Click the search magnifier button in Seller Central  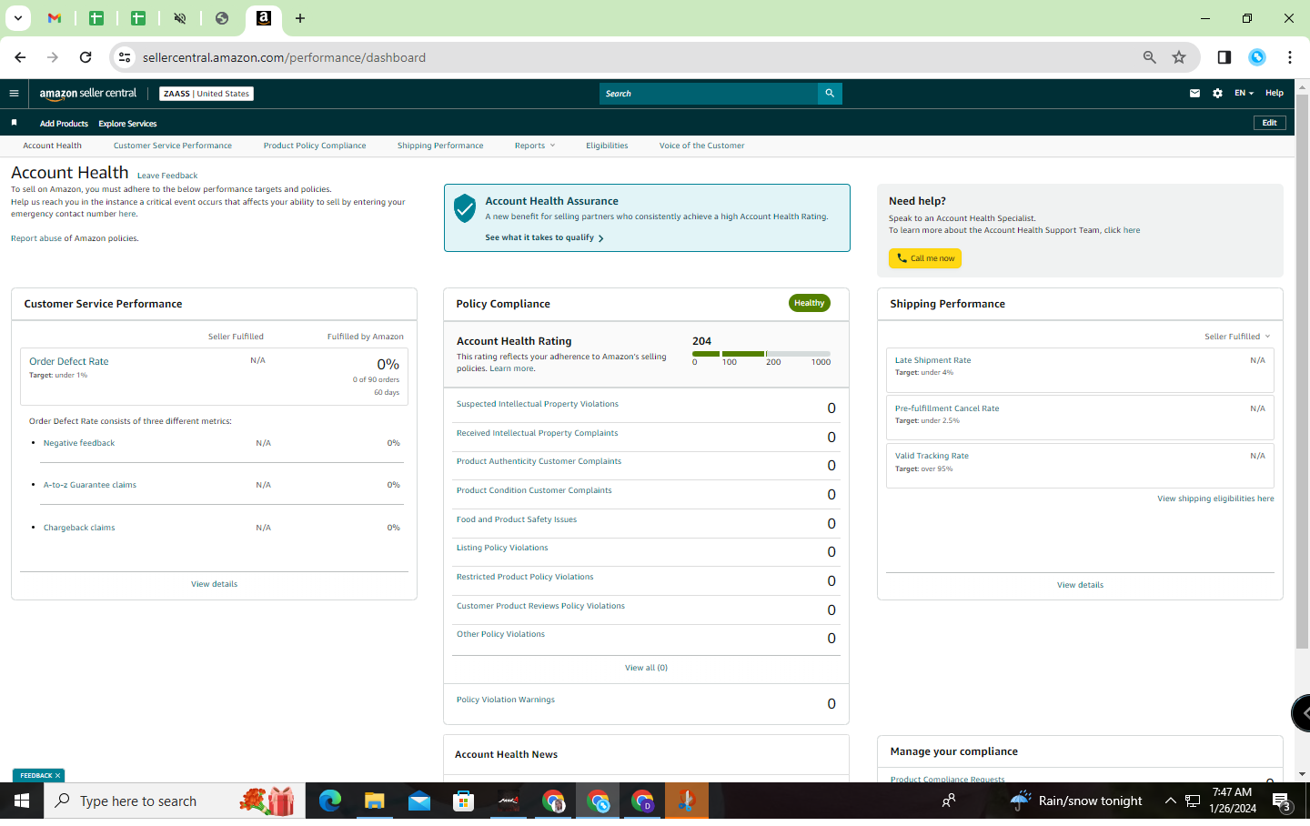click(830, 94)
